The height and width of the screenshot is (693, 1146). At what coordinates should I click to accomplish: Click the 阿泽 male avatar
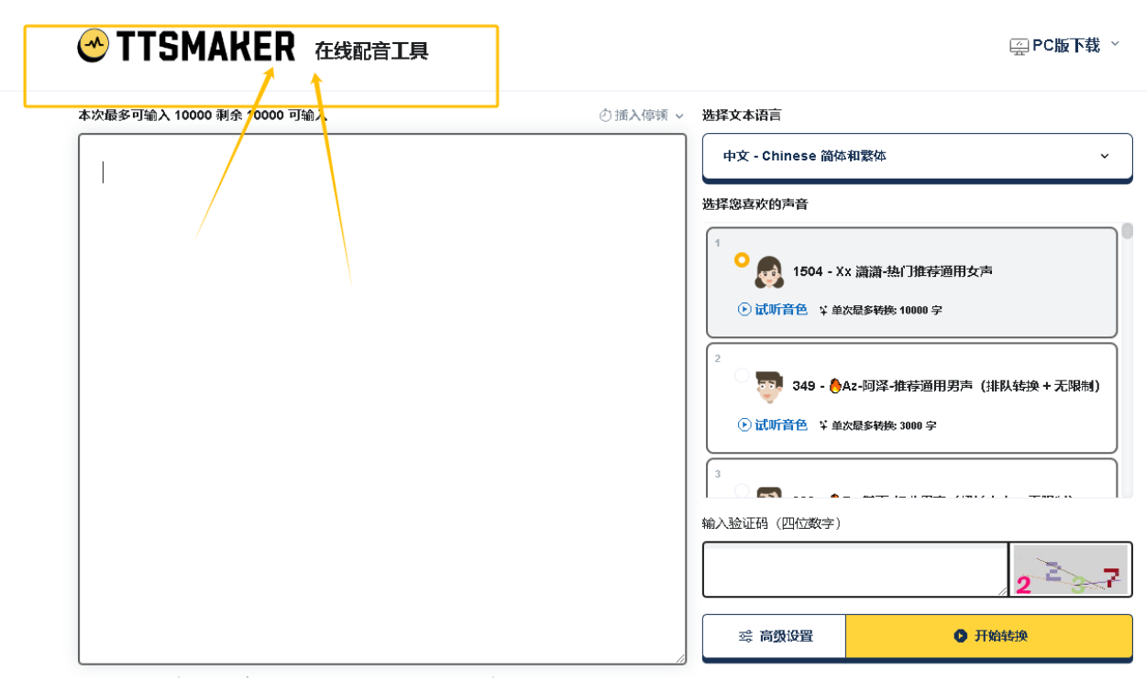769,386
